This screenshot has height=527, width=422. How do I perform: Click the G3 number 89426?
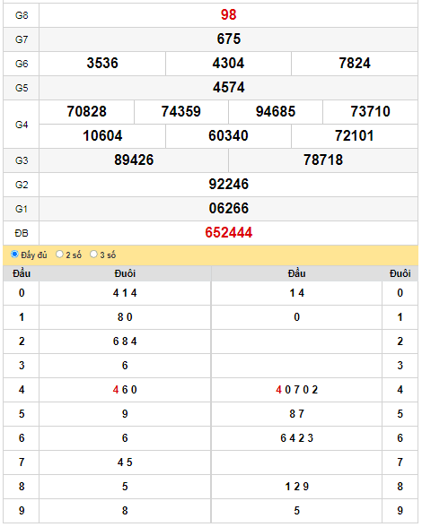pos(134,160)
